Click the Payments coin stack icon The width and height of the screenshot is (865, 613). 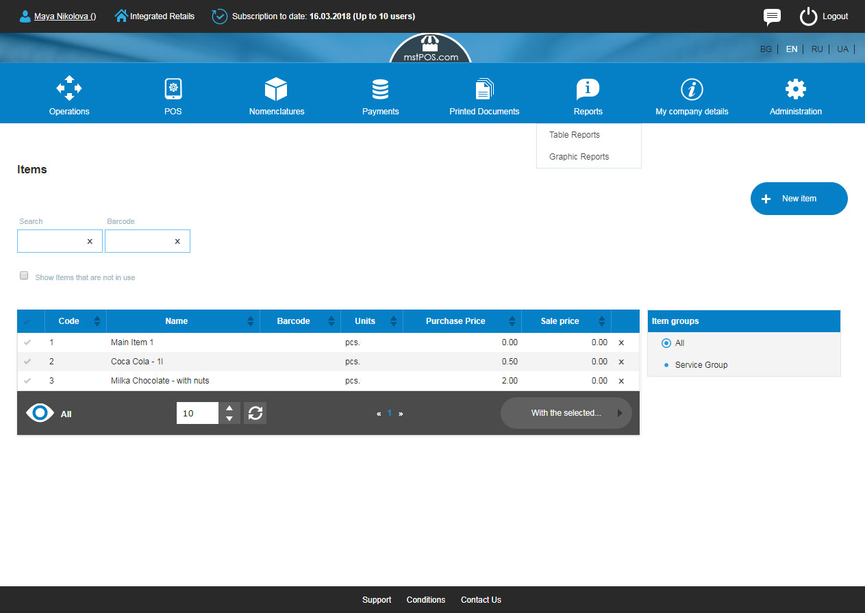pos(380,89)
